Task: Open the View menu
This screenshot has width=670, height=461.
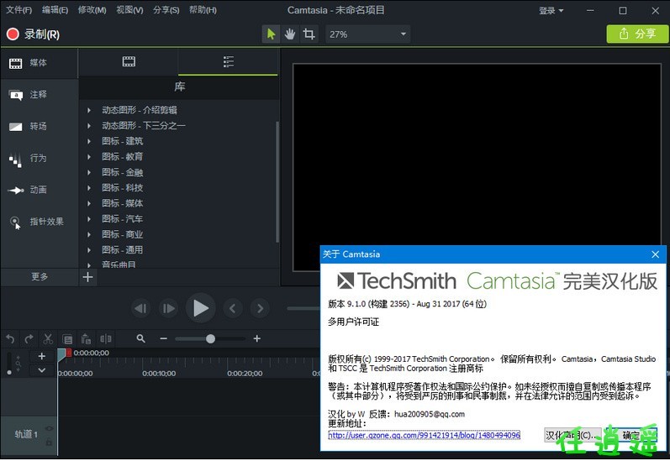Action: (x=129, y=10)
